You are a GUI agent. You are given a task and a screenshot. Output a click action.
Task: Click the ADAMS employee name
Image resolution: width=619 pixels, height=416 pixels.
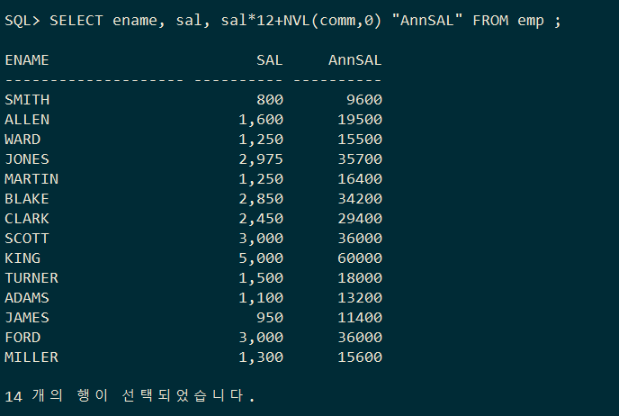(27, 297)
